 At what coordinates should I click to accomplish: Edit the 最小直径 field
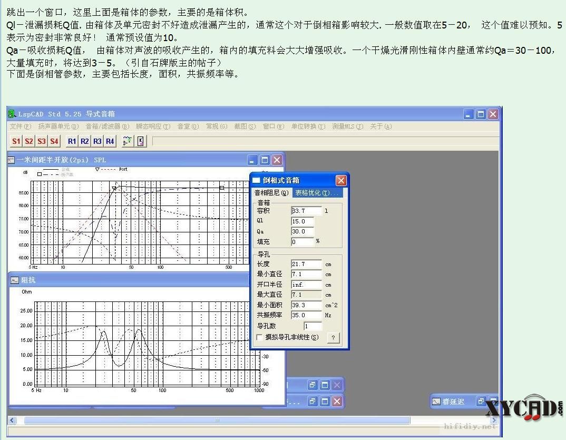306,275
